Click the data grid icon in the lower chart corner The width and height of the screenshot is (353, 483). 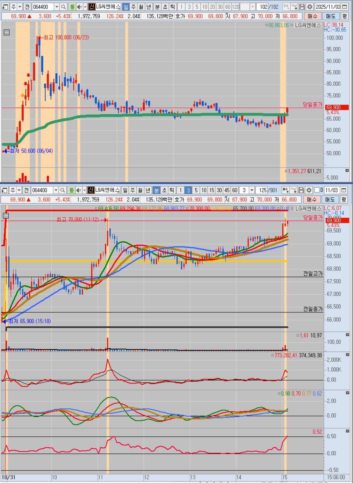tap(6, 216)
